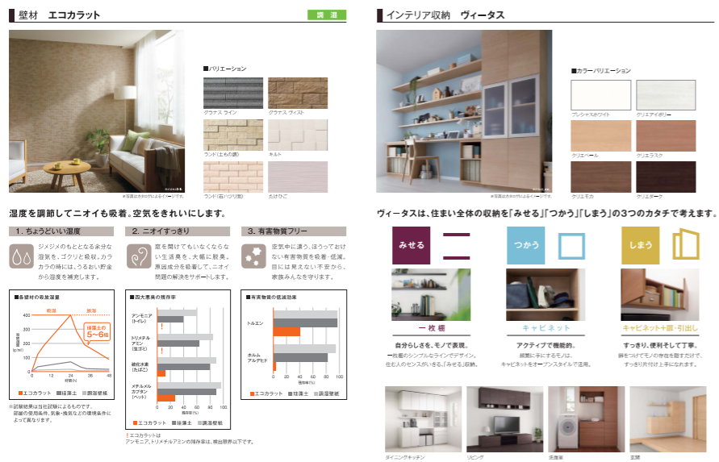Screen dimensions: 719x462
Task: Click the 湿度を調節してニオイも吸着 headline
Action: (x=117, y=214)
